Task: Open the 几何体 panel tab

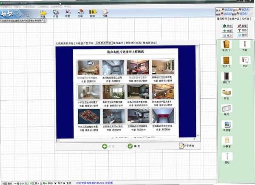Action: coord(245,19)
